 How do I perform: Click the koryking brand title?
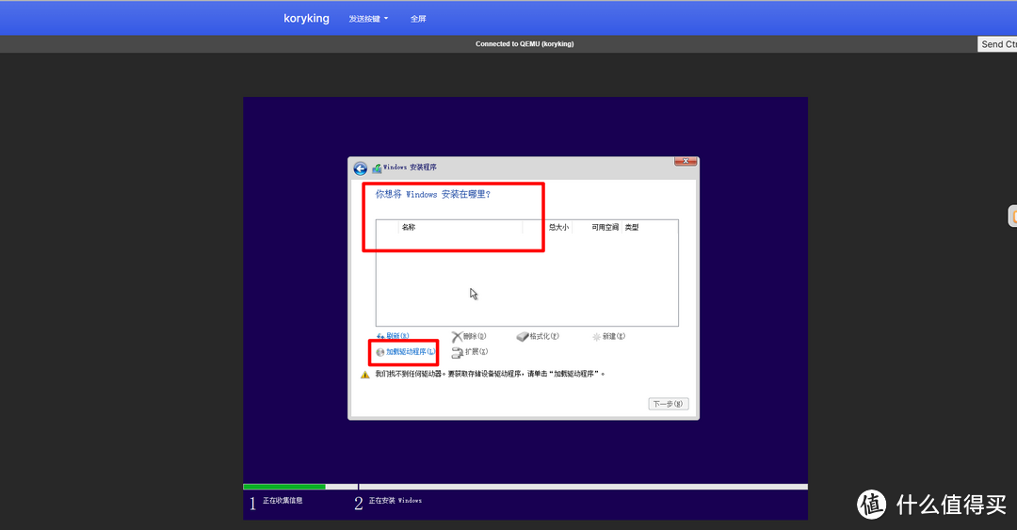point(306,18)
